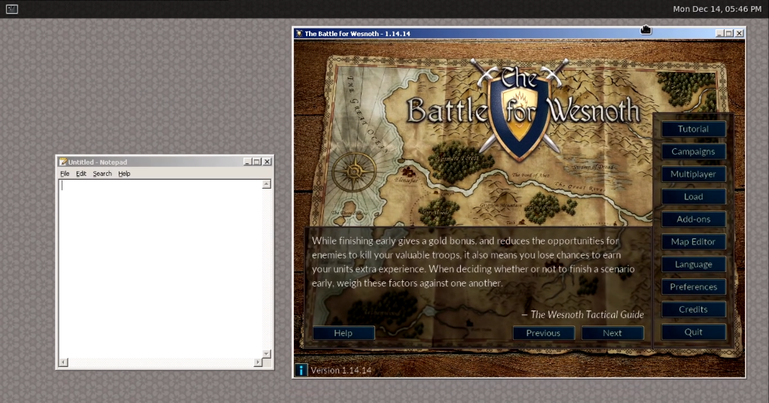Screen dimensions: 769x403
Task: Click the Wesnoth icon in the title bar
Action: point(298,33)
